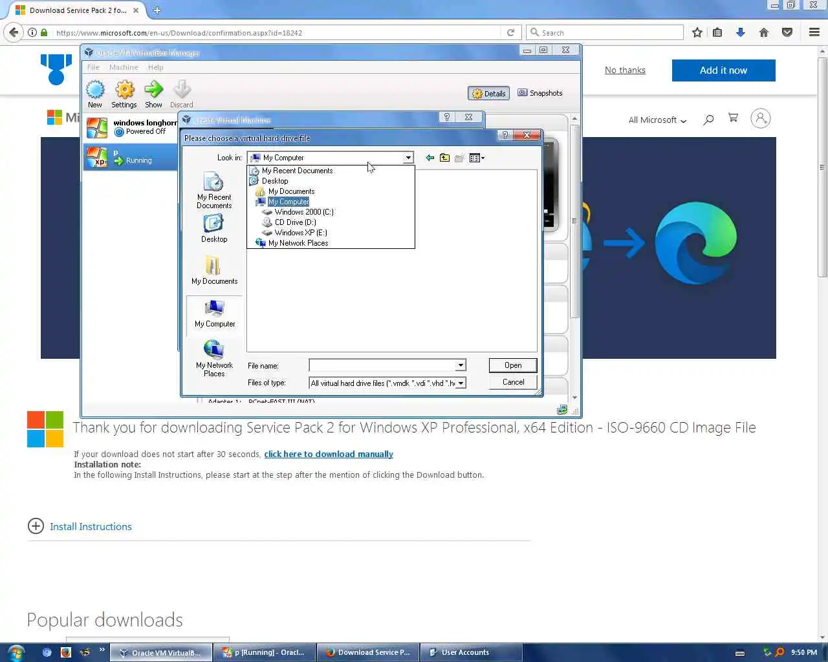Open the View Menu button in the file dialog

click(477, 158)
